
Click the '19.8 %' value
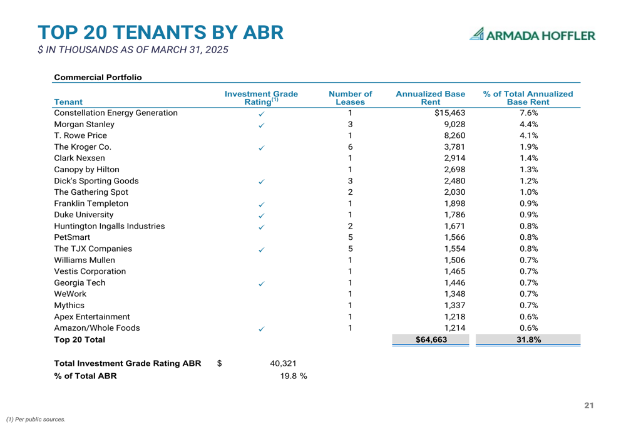tap(294, 376)
